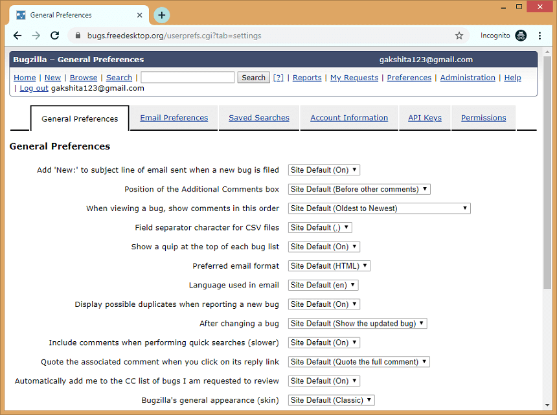Click the scrollbar up arrow
The width and height of the screenshot is (557, 415).
pyautogui.click(x=547, y=52)
